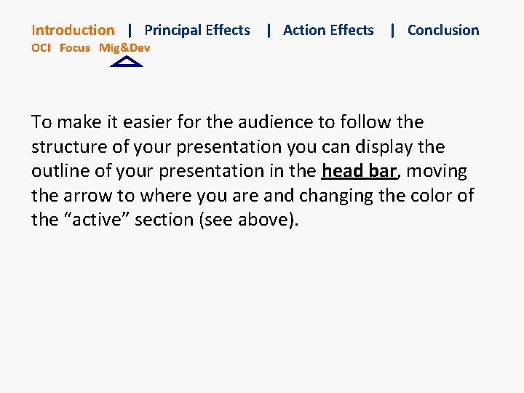Switch to the Action Effects section
The height and width of the screenshot is (393, 524).
[x=328, y=30]
